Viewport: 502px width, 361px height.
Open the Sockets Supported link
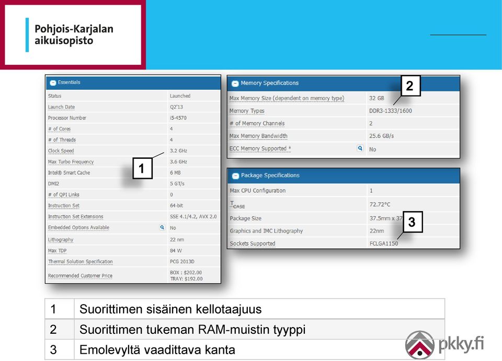252,243
